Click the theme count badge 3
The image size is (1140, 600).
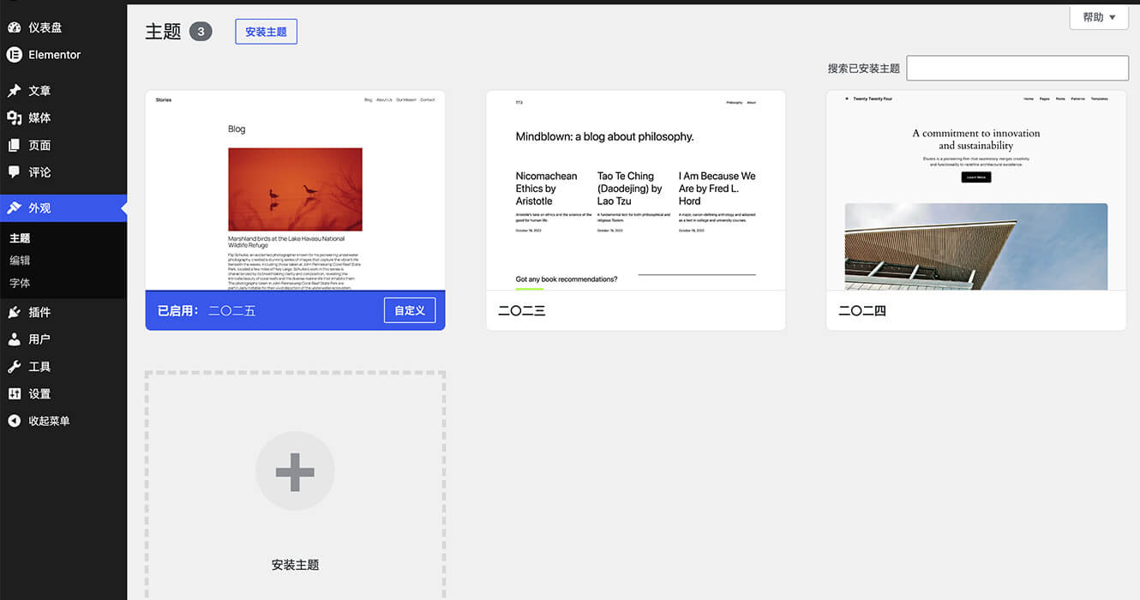[x=201, y=32]
